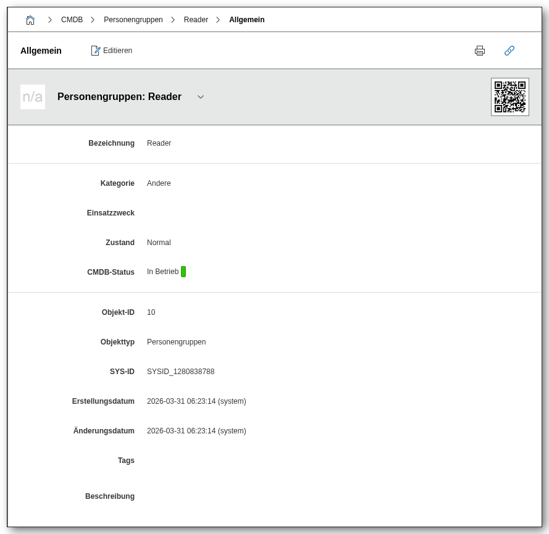549x534 pixels.
Task: Click the Personengruppen: Reader title
Action: 119,97
